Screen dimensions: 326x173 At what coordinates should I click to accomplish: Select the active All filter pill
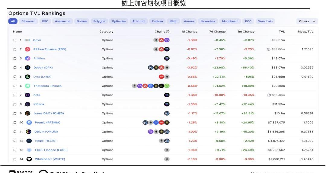point(13,21)
